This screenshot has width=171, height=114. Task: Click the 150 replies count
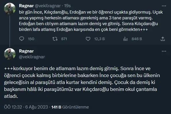click(31, 39)
